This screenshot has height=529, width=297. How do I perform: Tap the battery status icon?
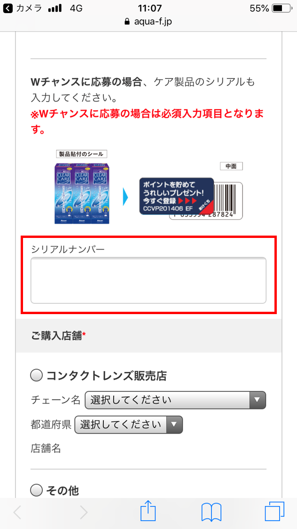point(281,8)
